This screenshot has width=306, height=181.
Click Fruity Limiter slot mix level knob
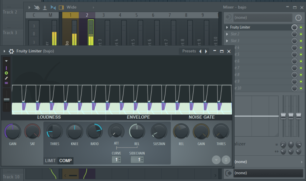point(294,27)
